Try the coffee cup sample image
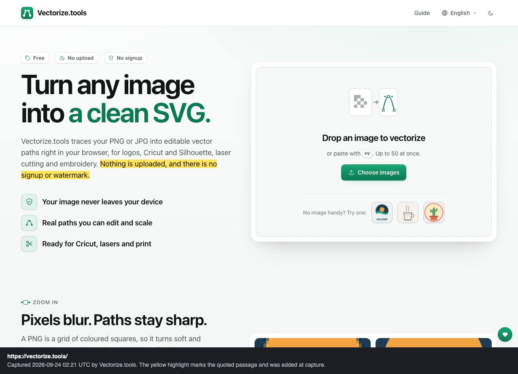This screenshot has width=518, height=374. click(408, 212)
